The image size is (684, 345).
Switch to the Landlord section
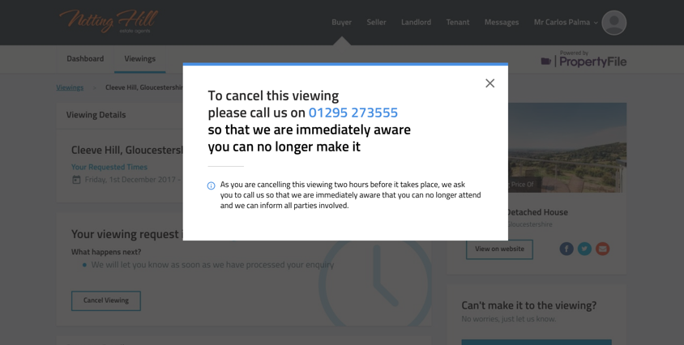(416, 23)
